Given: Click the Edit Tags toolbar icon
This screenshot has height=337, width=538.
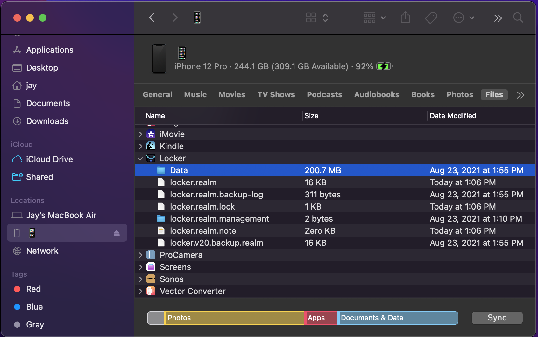Looking at the screenshot, I should point(431,17).
